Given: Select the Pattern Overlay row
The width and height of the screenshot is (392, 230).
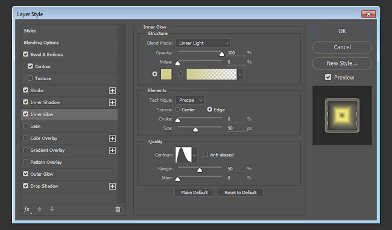Looking at the screenshot, I should click(69, 163).
